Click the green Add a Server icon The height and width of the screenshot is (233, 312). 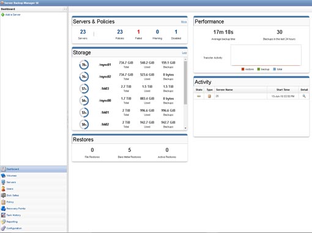tap(2, 15)
